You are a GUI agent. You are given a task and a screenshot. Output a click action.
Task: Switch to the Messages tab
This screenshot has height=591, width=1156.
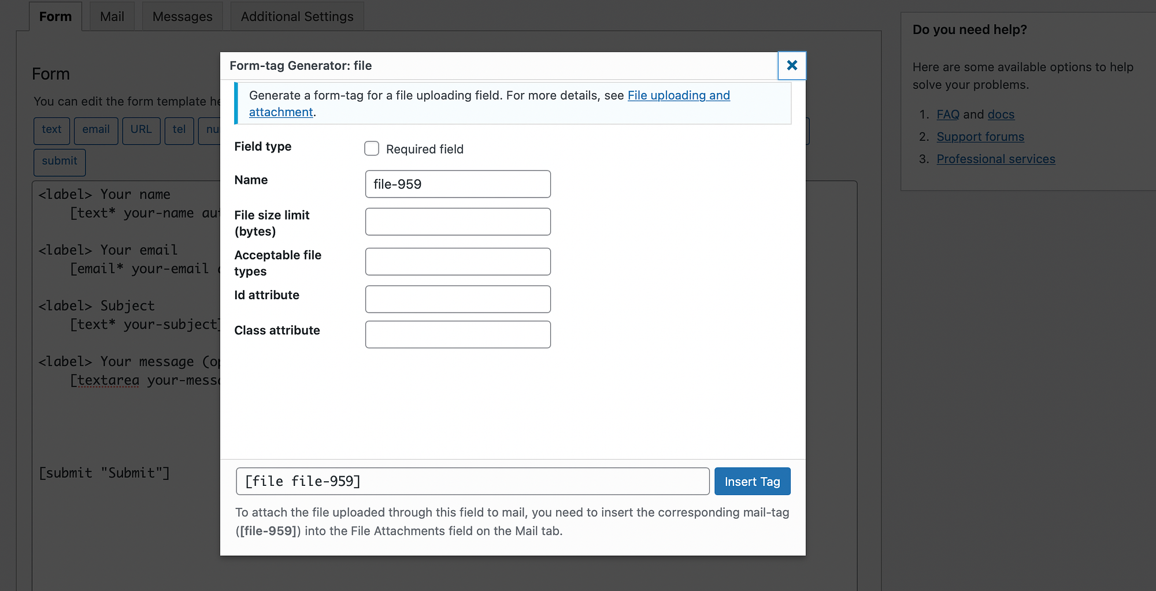click(x=183, y=16)
